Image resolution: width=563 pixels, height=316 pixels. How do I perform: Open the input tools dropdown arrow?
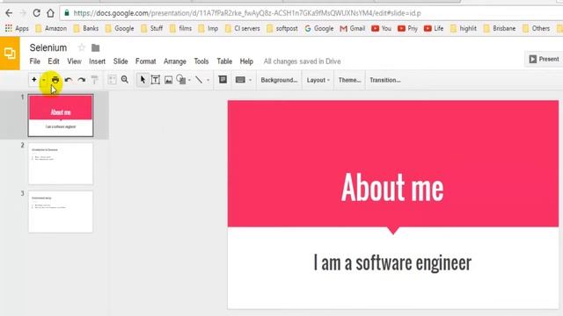click(x=250, y=80)
